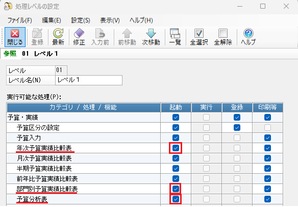
Task: Click the 全選択 select-all icon
Action: pos(199,33)
